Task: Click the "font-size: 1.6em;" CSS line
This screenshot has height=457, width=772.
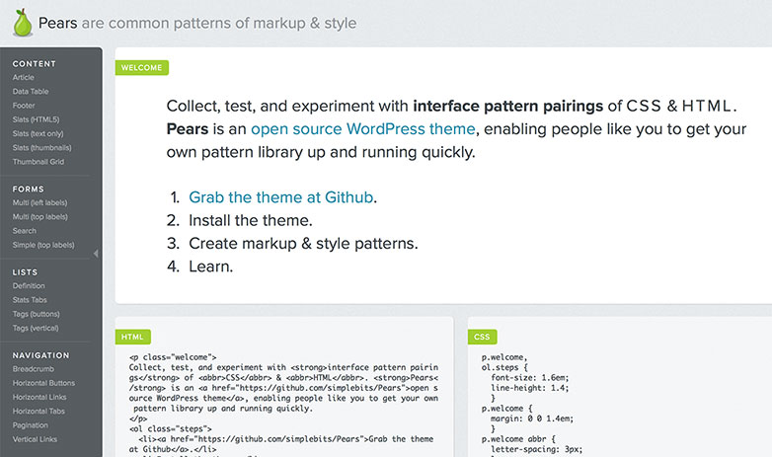Action: (529, 378)
